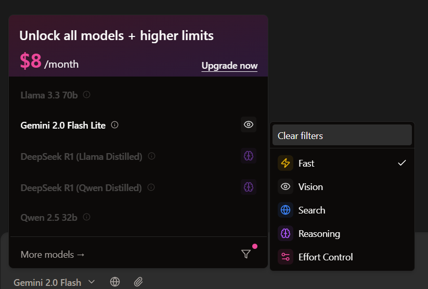
Task: Uncheck the Fast filter option
Action: click(x=342, y=163)
